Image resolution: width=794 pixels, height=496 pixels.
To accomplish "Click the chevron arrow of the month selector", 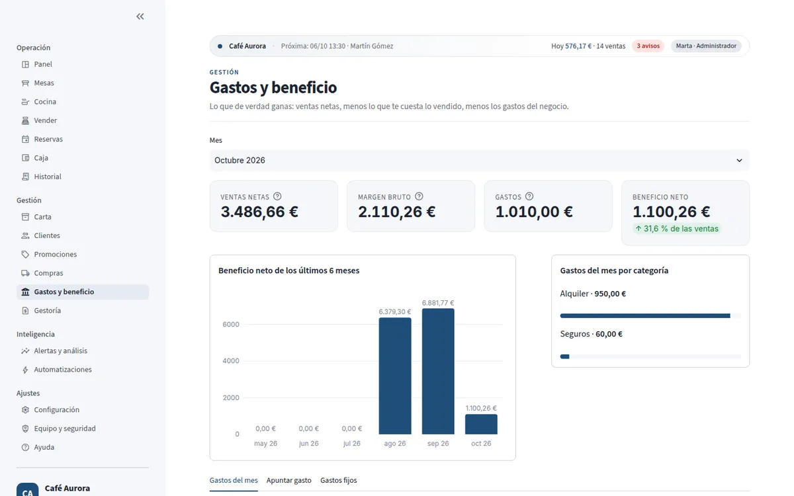I will [x=739, y=160].
